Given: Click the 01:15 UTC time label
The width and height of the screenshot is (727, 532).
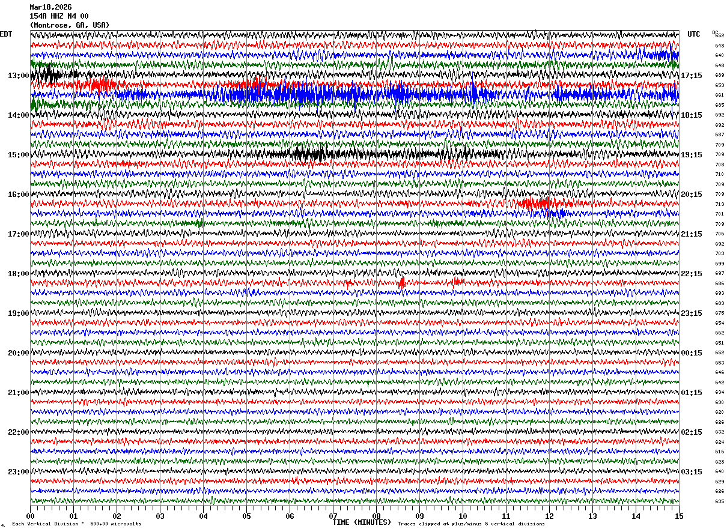Looking at the screenshot, I should coord(691,393).
